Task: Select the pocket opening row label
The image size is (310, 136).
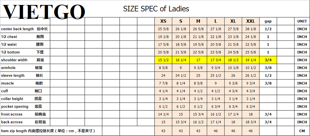Action: point(15,107)
